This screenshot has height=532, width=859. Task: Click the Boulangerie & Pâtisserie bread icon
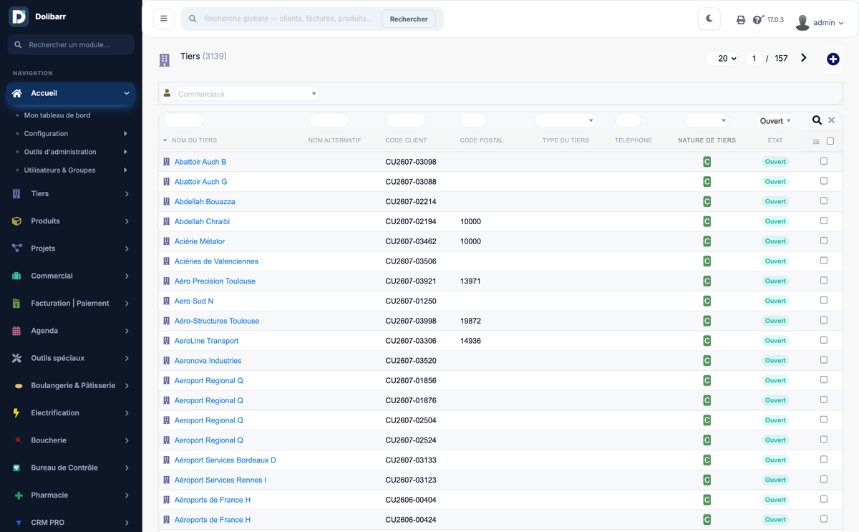tap(19, 386)
